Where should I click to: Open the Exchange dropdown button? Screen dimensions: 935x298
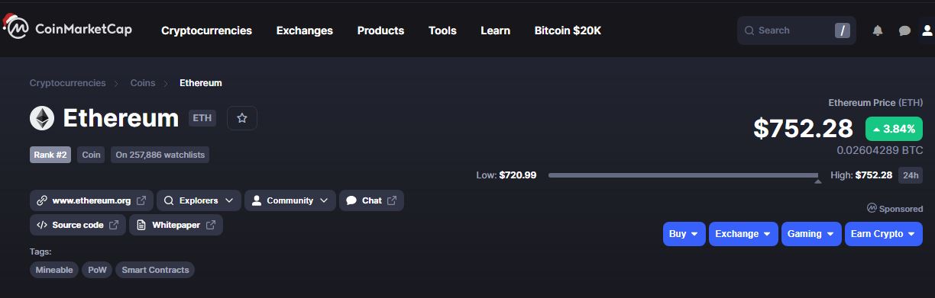click(x=743, y=234)
